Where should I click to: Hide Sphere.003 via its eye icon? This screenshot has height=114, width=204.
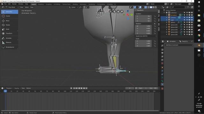click(x=187, y=29)
